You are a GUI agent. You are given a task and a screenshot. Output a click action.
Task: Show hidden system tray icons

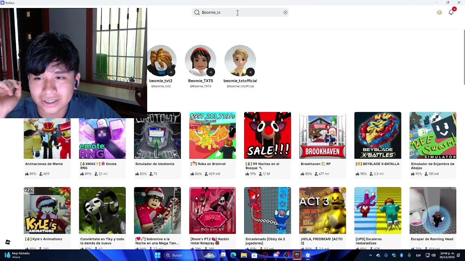tap(370, 255)
